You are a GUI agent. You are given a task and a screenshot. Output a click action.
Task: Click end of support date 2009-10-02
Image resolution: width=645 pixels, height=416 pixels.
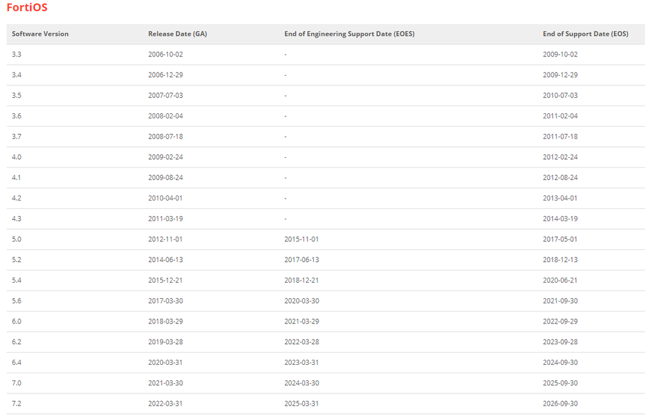pyautogui.click(x=560, y=54)
